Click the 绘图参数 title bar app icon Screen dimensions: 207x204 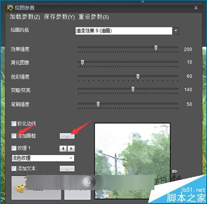pyautogui.click(x=10, y=8)
